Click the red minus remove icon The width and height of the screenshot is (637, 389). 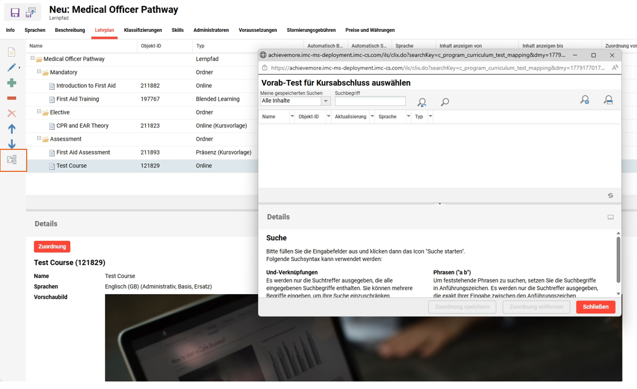click(12, 98)
